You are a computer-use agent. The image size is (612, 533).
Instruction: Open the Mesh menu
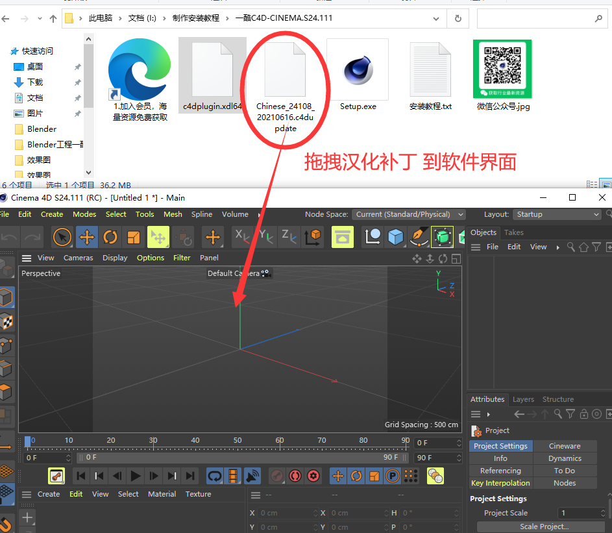coord(173,214)
